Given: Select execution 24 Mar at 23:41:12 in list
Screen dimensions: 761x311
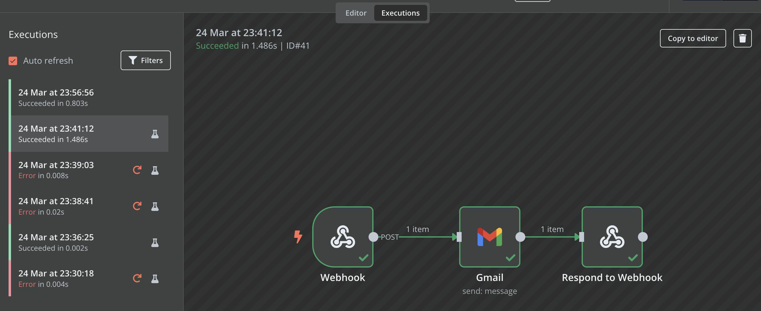Looking at the screenshot, I should [89, 134].
